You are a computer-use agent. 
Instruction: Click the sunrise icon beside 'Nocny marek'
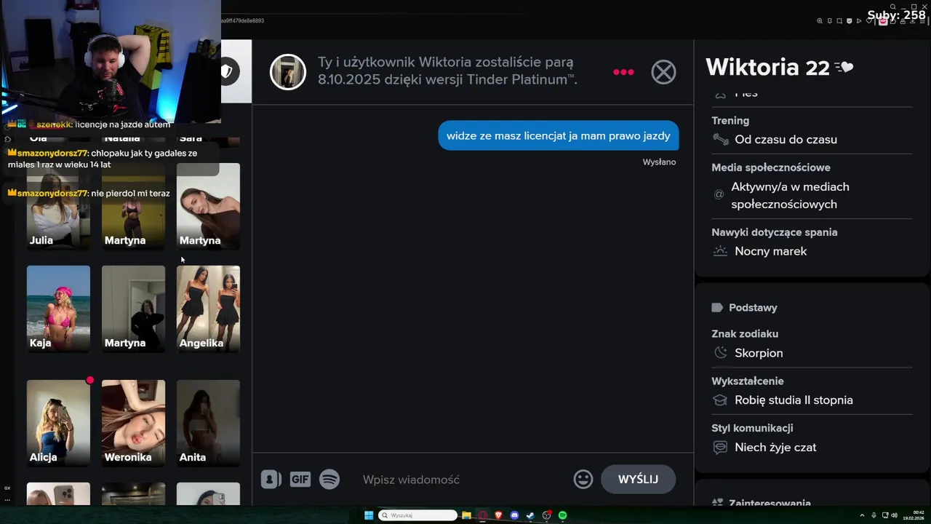(x=720, y=251)
